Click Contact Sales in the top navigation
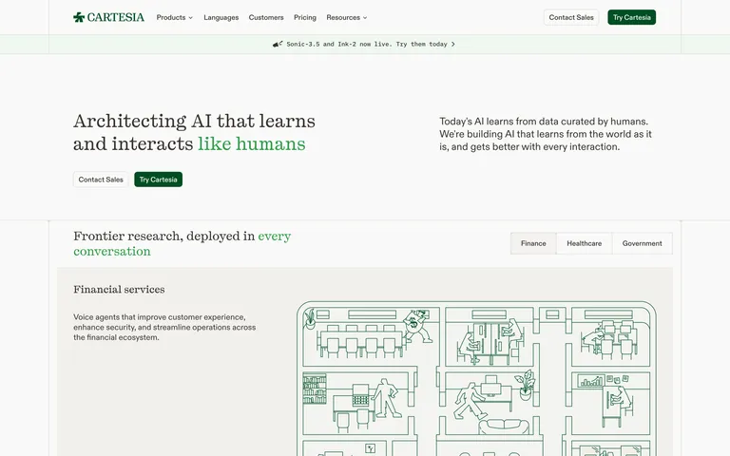This screenshot has width=730, height=456. (x=571, y=17)
